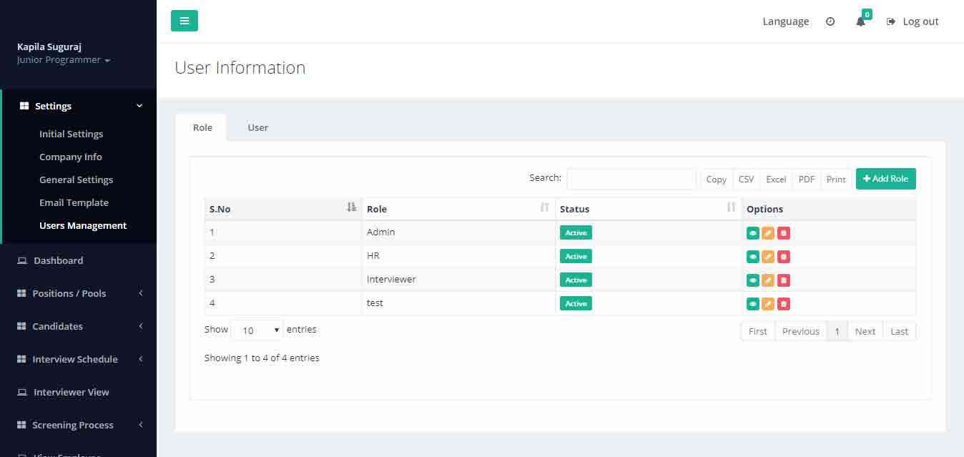Viewport: 964px width, 457px height.
Task: Export the roles table as Excel
Action: (776, 180)
